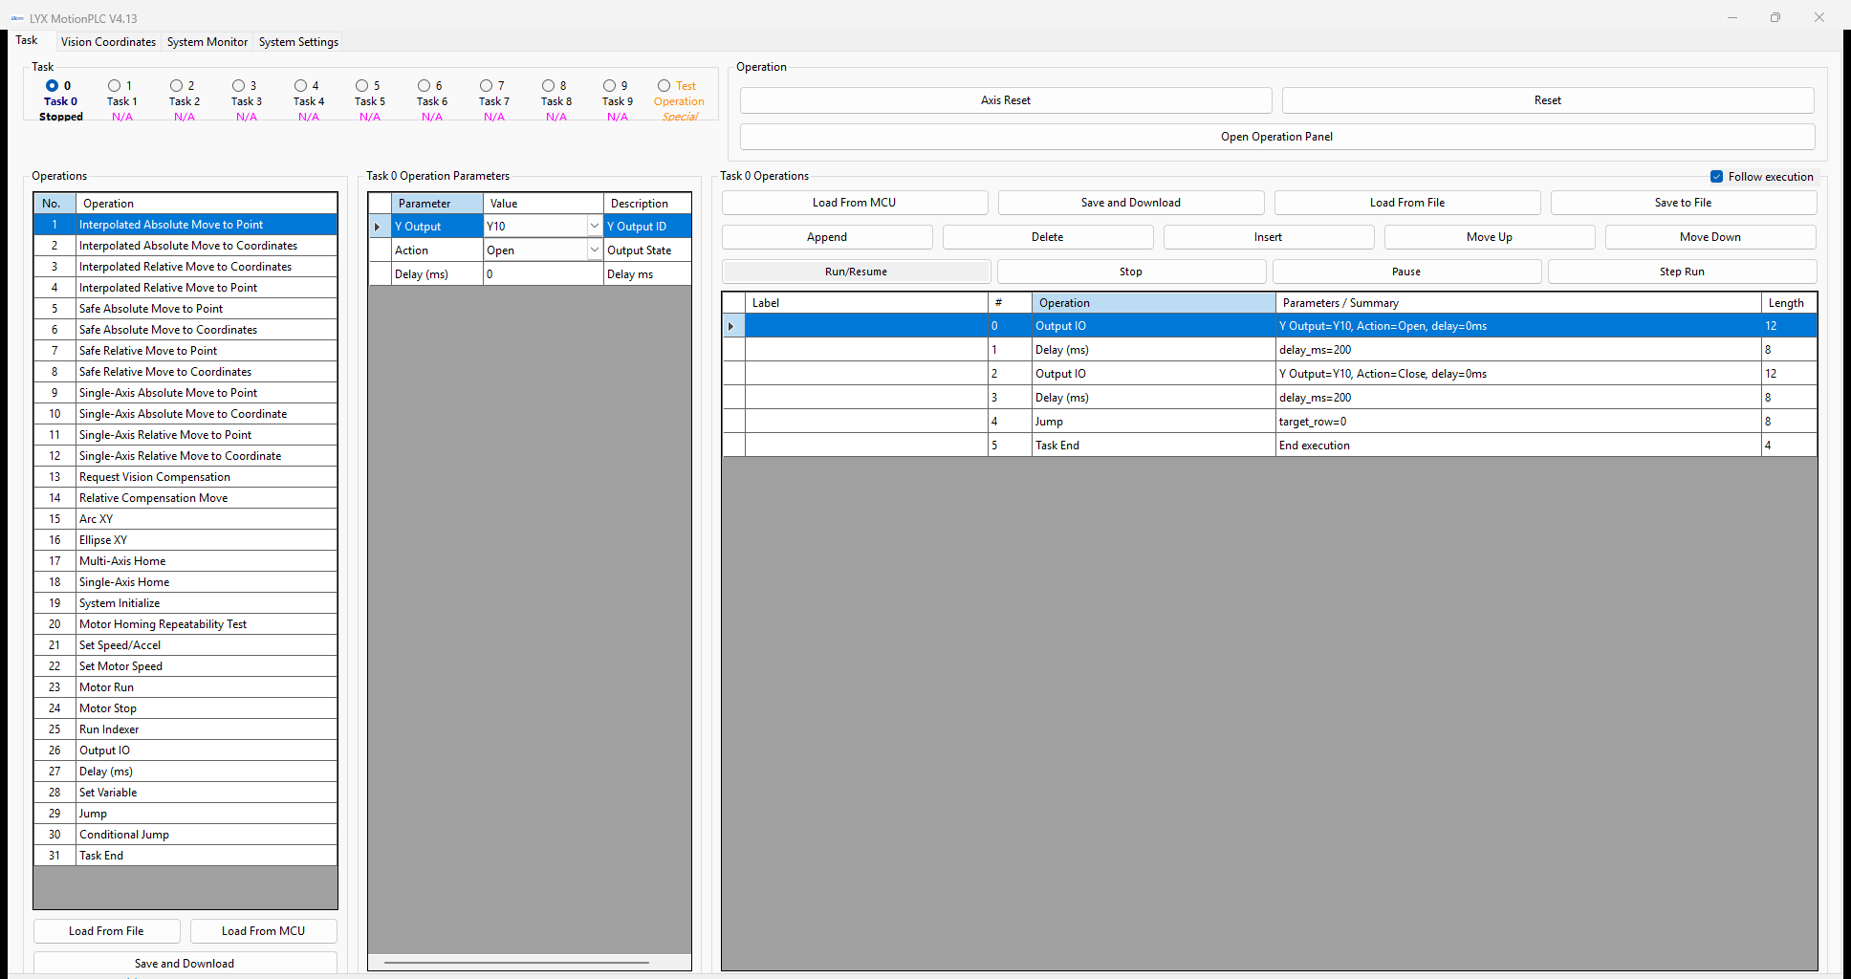1851x979 pixels.
Task: Switch to the System Monitor tab
Action: click(207, 42)
